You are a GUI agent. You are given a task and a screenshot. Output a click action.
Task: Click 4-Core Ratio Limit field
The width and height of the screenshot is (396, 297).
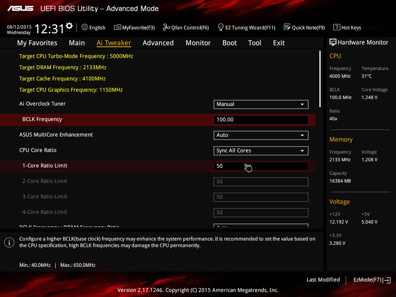261,212
